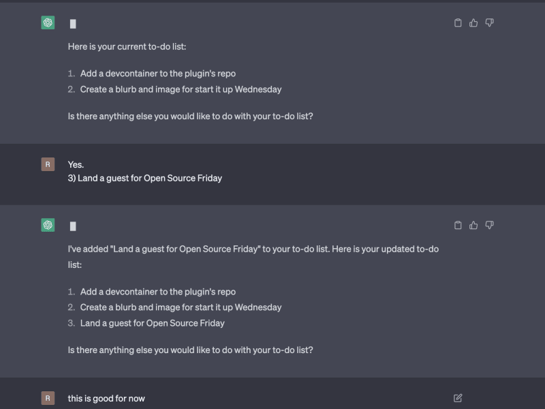Thumbs down the first assistant response
Image resolution: width=545 pixels, height=409 pixels.
(489, 22)
